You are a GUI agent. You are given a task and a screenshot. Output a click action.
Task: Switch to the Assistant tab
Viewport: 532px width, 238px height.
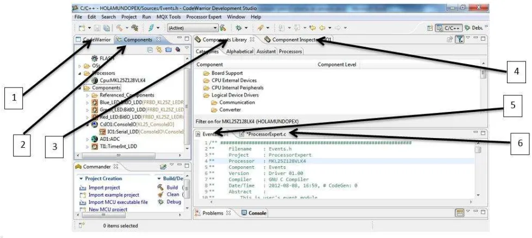pyautogui.click(x=266, y=52)
